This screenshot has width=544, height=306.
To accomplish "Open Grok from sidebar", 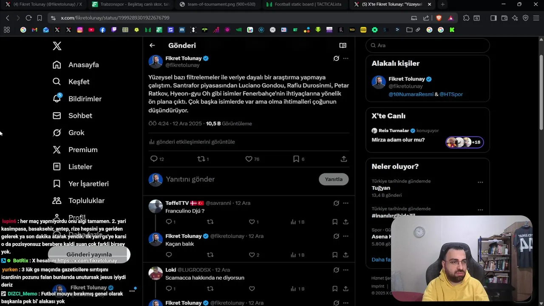I will pos(68,133).
